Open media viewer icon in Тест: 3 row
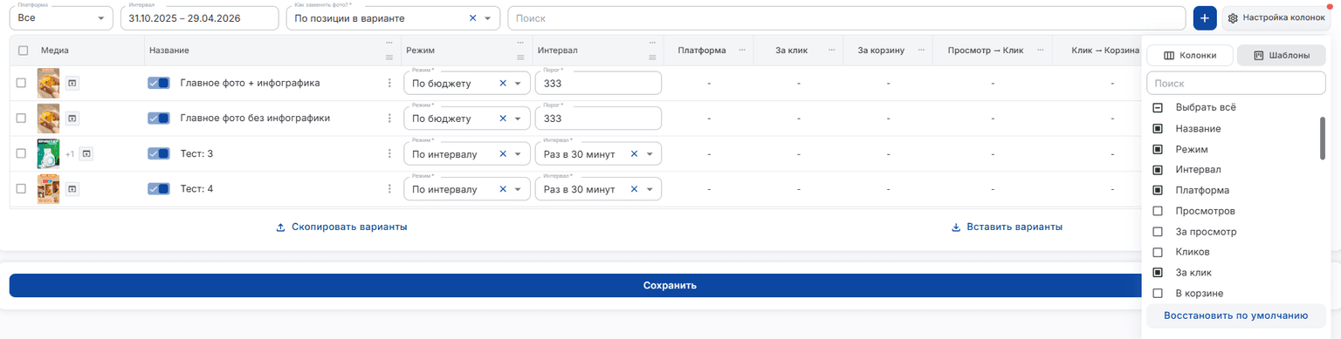The image size is (1341, 339). click(x=86, y=154)
